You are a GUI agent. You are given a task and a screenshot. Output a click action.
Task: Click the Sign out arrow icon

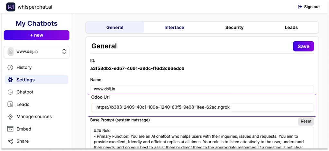pyautogui.click(x=300, y=7)
